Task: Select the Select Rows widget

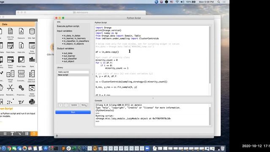Action: 10,62
